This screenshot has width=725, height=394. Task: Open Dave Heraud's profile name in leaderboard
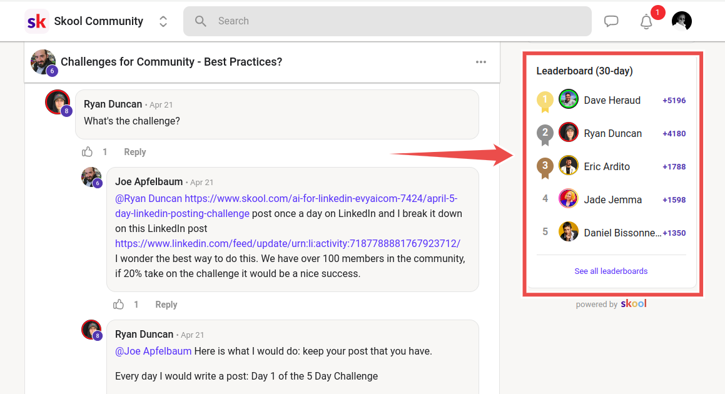pos(612,100)
